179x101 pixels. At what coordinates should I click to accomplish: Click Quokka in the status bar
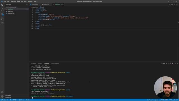(28, 100)
